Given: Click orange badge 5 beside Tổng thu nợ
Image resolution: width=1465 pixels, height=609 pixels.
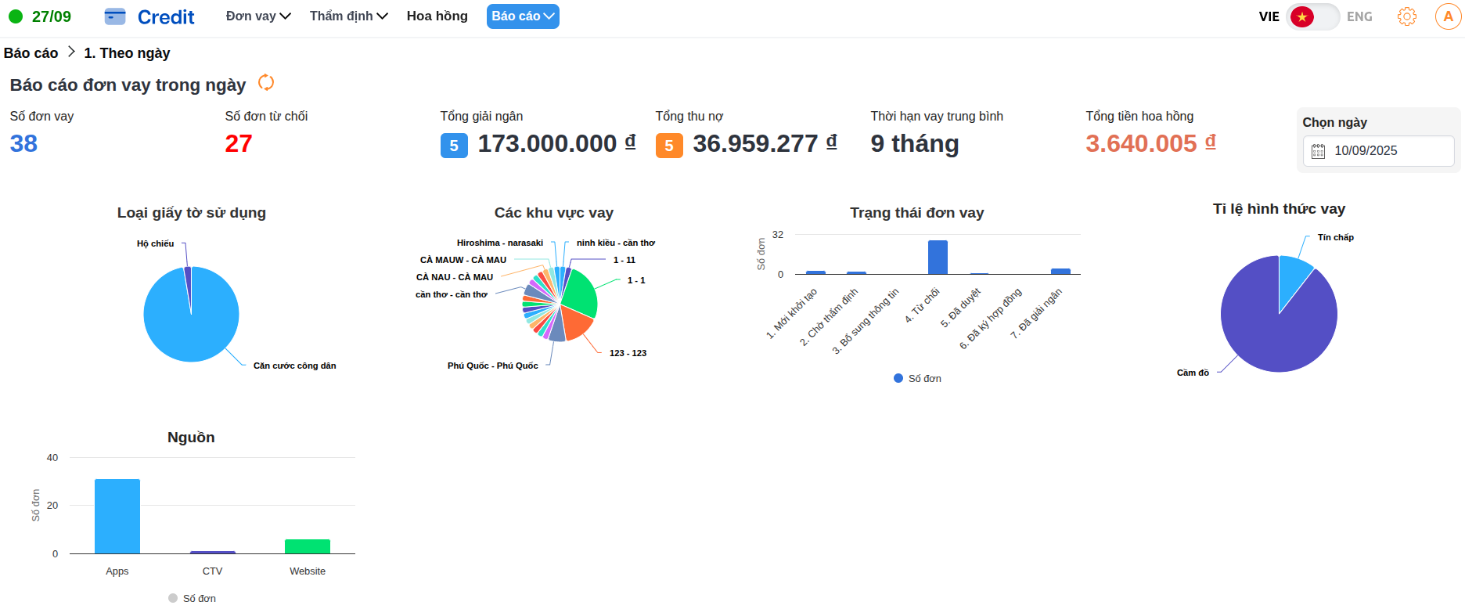Looking at the screenshot, I should click(x=669, y=146).
